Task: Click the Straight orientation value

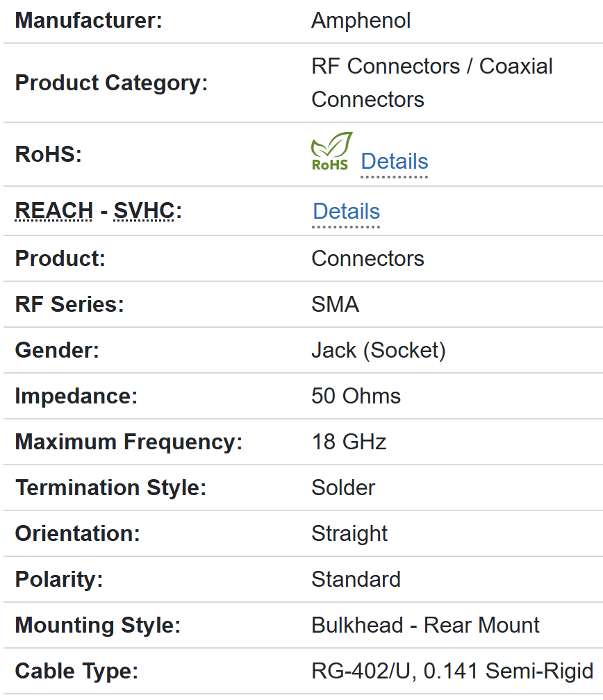Action: coord(349,533)
